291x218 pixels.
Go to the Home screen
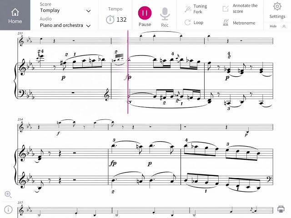tap(15, 15)
